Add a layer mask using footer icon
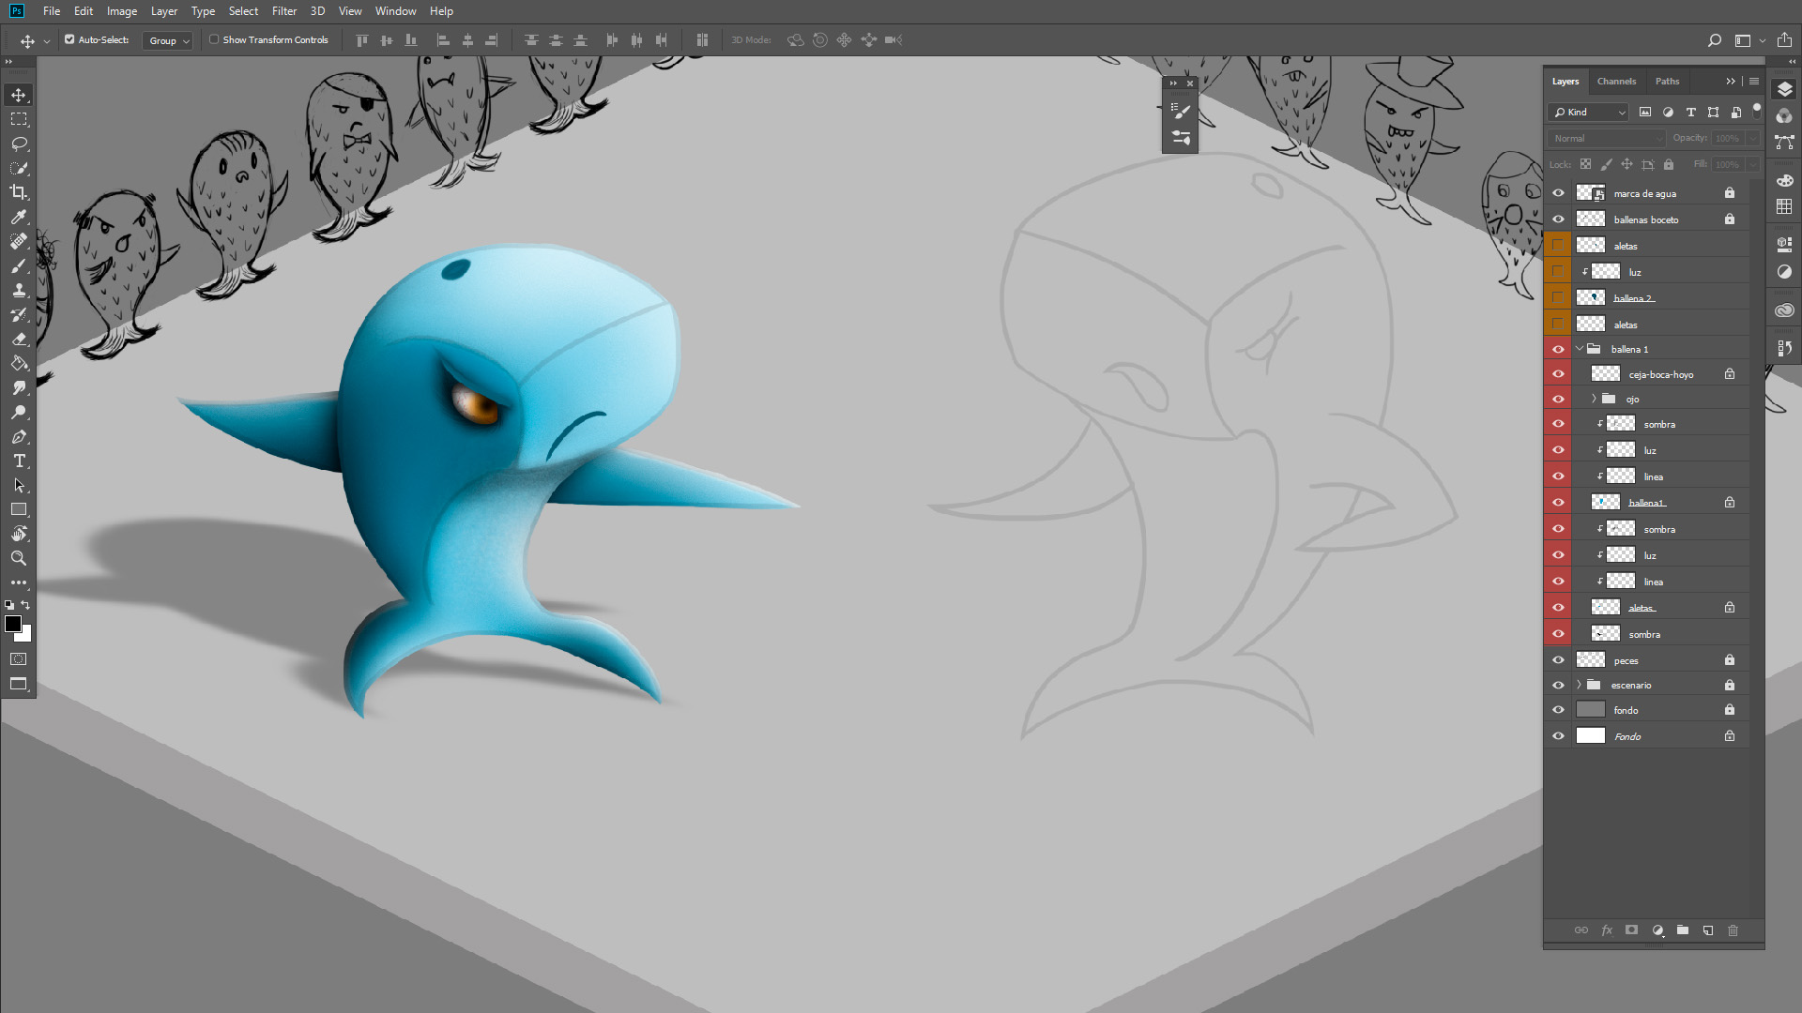The width and height of the screenshot is (1802, 1013). coord(1632,930)
